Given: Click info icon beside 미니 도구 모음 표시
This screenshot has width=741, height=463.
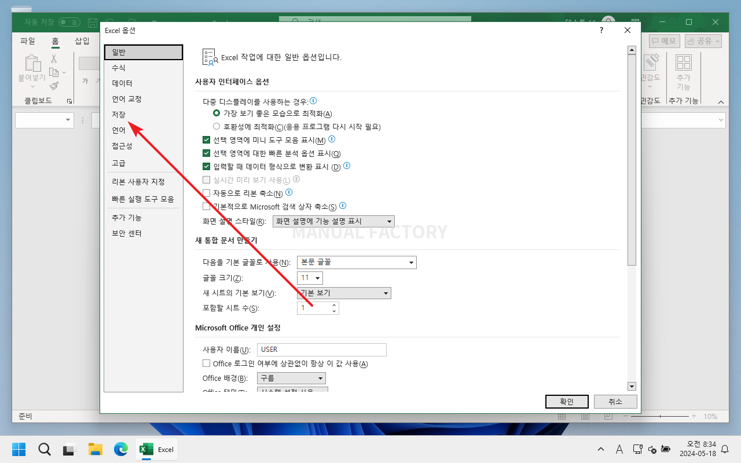Looking at the screenshot, I should tap(332, 139).
